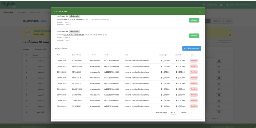256x128 pixels.
Task: Click เสื้อผ้าแฟชั่น tag on 27 ต.ค. booking
Action: tap(74, 16)
